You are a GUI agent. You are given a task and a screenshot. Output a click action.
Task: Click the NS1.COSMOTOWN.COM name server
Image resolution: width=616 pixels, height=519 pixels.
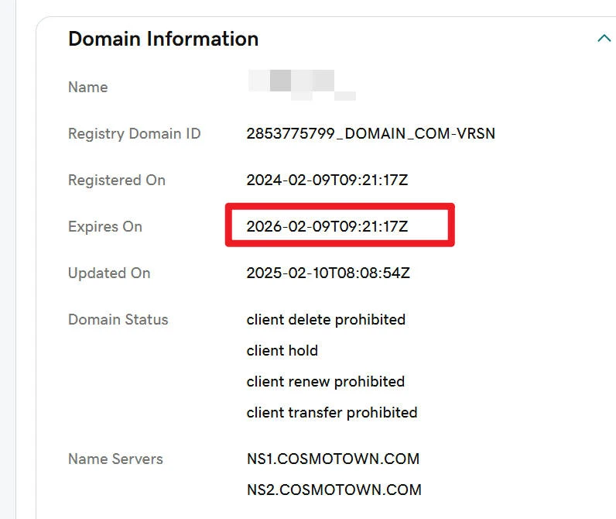(x=333, y=459)
